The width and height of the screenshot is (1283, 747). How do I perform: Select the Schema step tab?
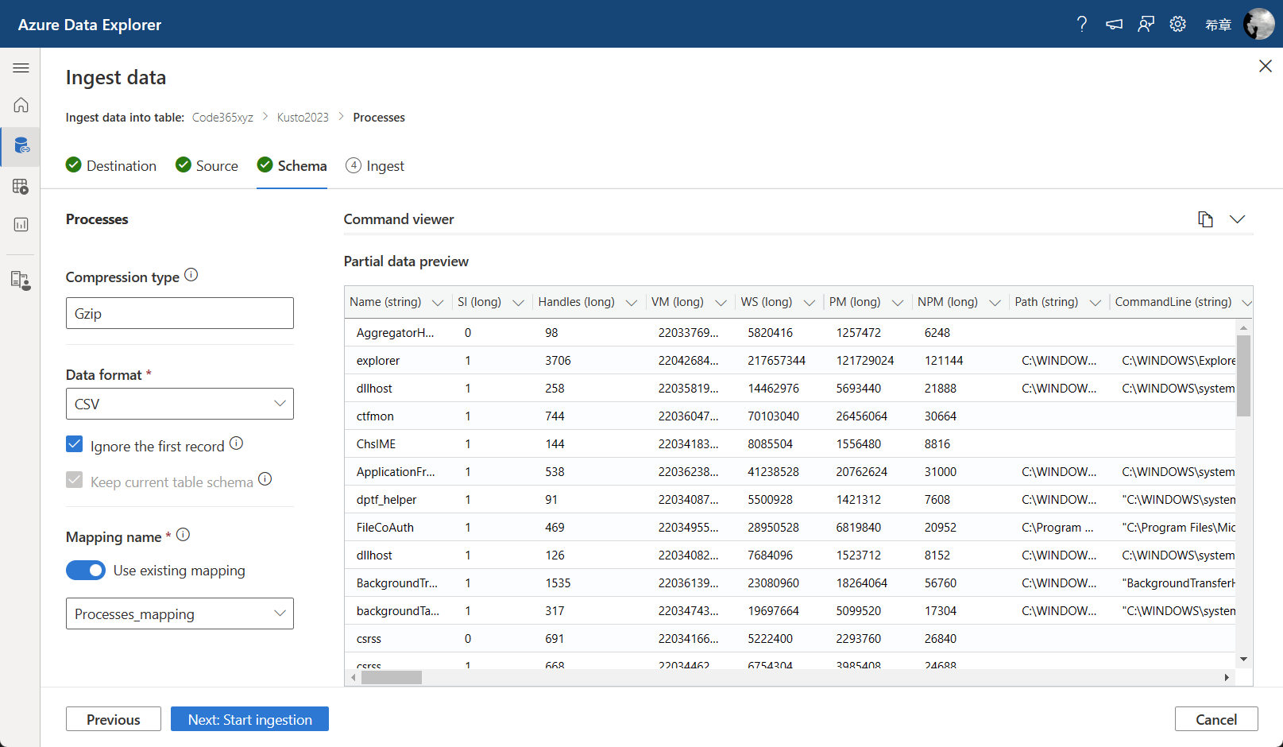point(292,165)
